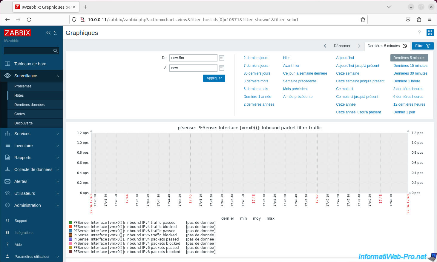Screen dimensions: 437x262
Task: Click the De date input field
Action: 193,58
